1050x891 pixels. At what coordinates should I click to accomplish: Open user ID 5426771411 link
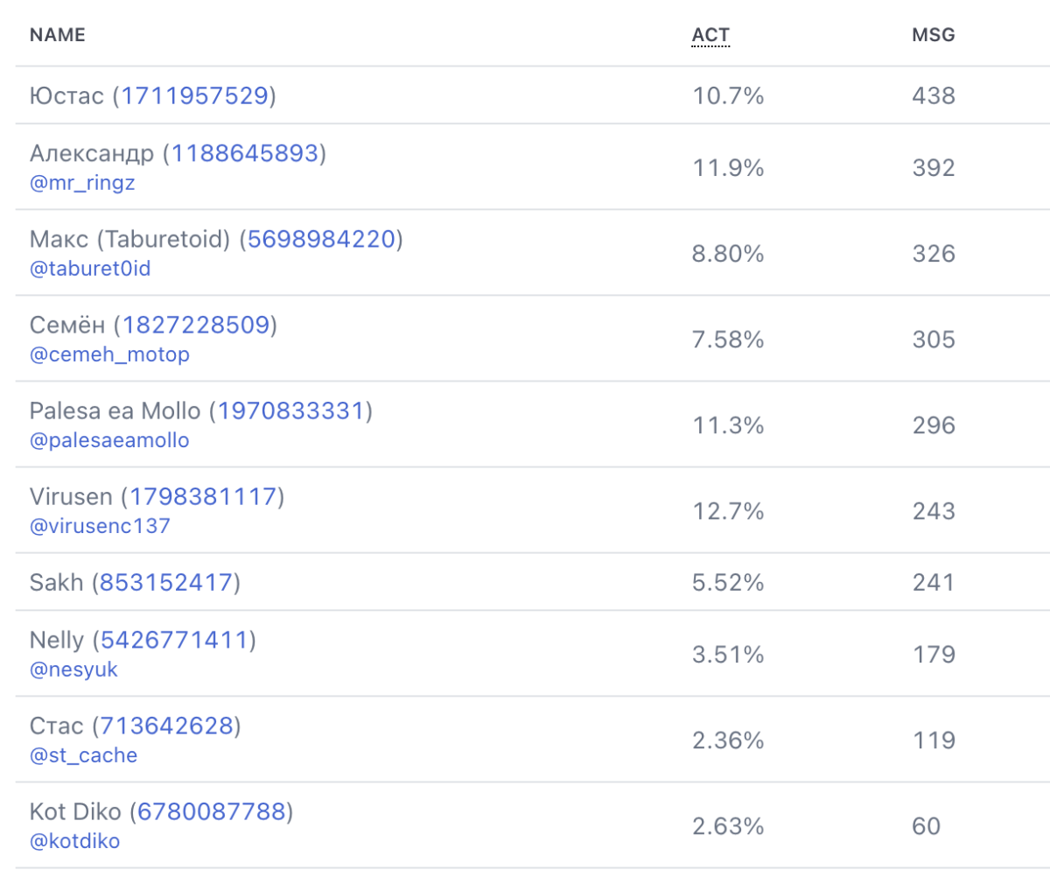coord(175,640)
